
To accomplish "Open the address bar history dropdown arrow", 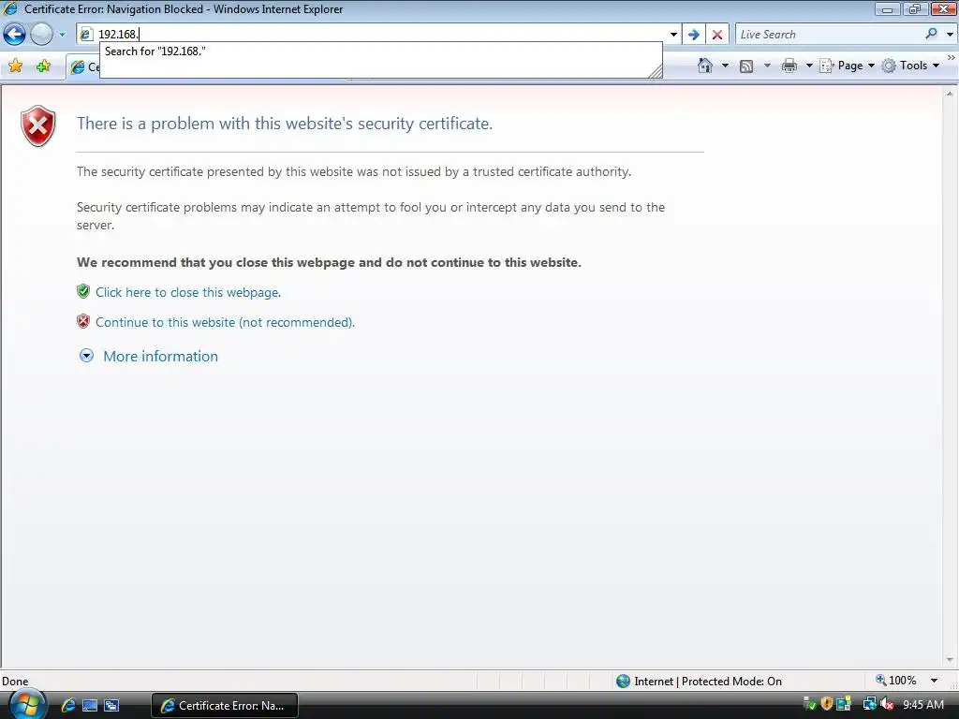I will tap(673, 35).
